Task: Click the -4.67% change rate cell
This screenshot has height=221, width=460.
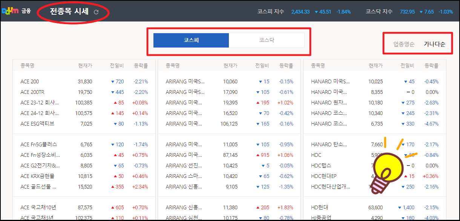Action: pyautogui.click(x=431, y=124)
